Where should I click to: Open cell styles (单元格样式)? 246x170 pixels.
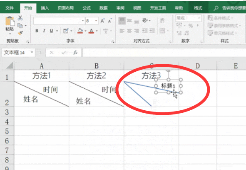222,33
